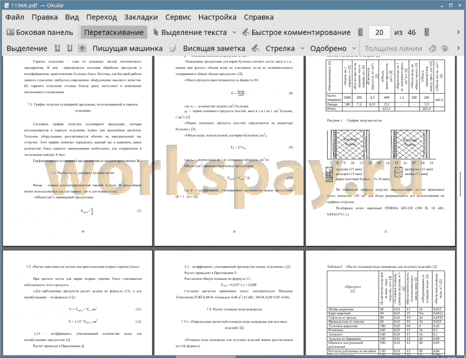The image size is (466, 358).
Task: Click the sidebar panel icon
Action: coord(10,32)
